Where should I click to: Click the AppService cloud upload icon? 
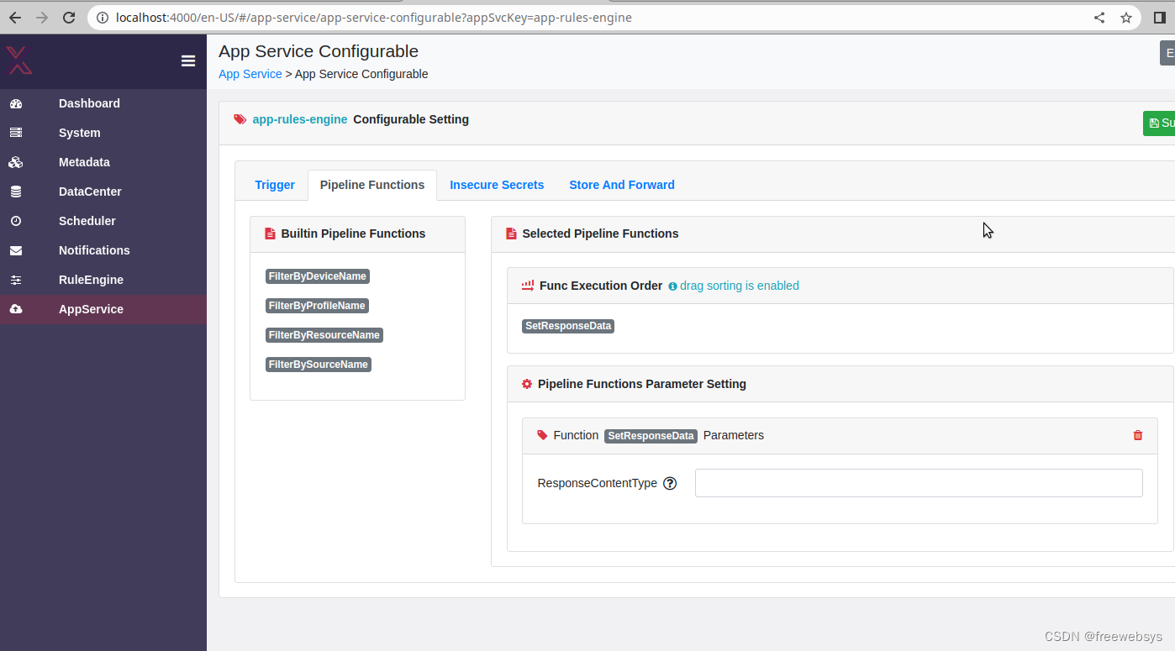click(16, 309)
